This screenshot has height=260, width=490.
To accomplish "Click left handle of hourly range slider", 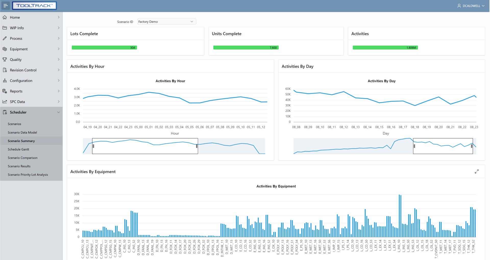I will 93,146.
